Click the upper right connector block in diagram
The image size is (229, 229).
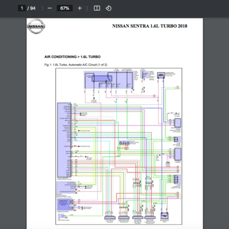177,122
